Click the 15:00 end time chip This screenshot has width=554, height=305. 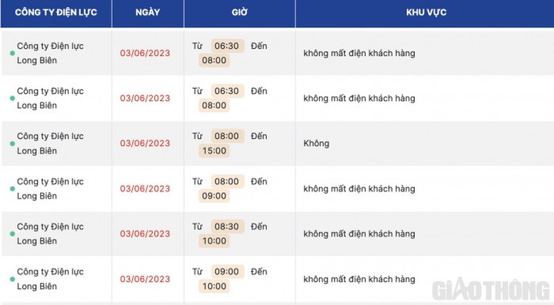click(214, 150)
